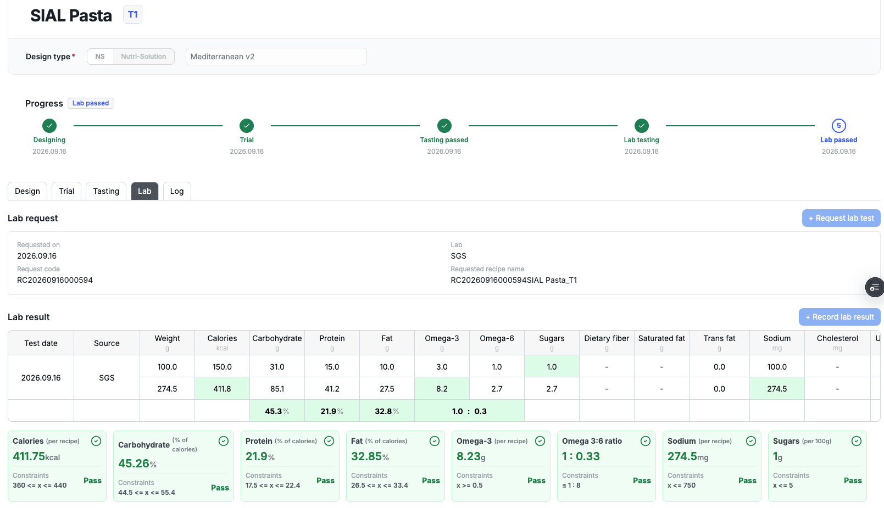884x508 pixels.
Task: Click the Omega-3 card pass check icon
Action: (540, 441)
